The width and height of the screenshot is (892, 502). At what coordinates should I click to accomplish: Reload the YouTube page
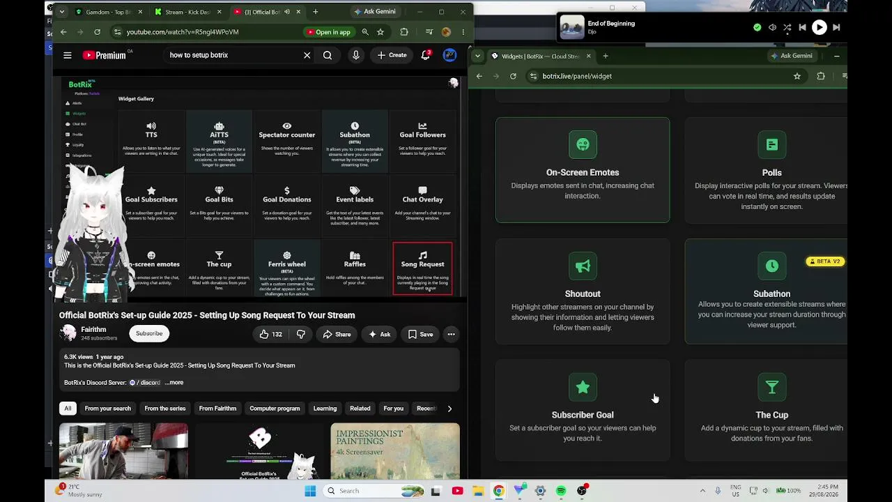(x=97, y=32)
